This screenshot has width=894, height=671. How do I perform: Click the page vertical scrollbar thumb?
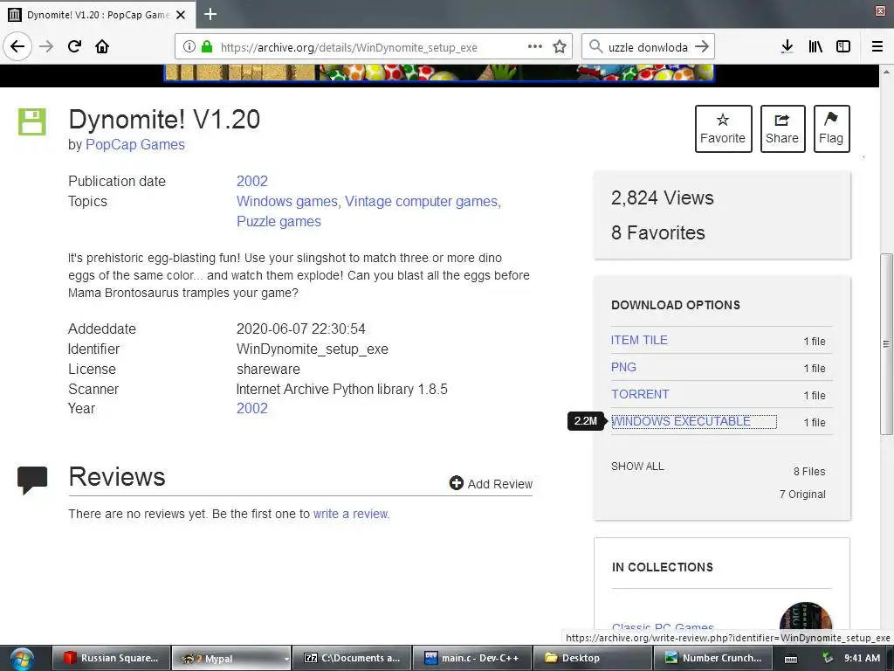pyautogui.click(x=886, y=344)
